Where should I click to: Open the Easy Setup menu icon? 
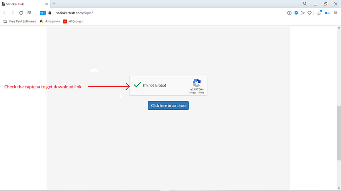point(336,13)
